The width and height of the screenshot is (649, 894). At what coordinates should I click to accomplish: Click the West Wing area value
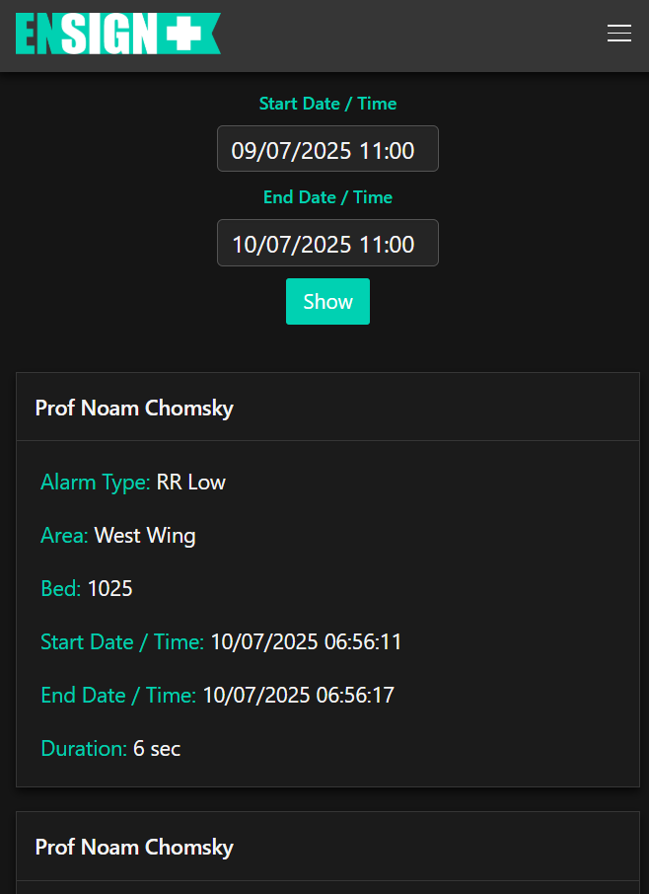coord(145,536)
